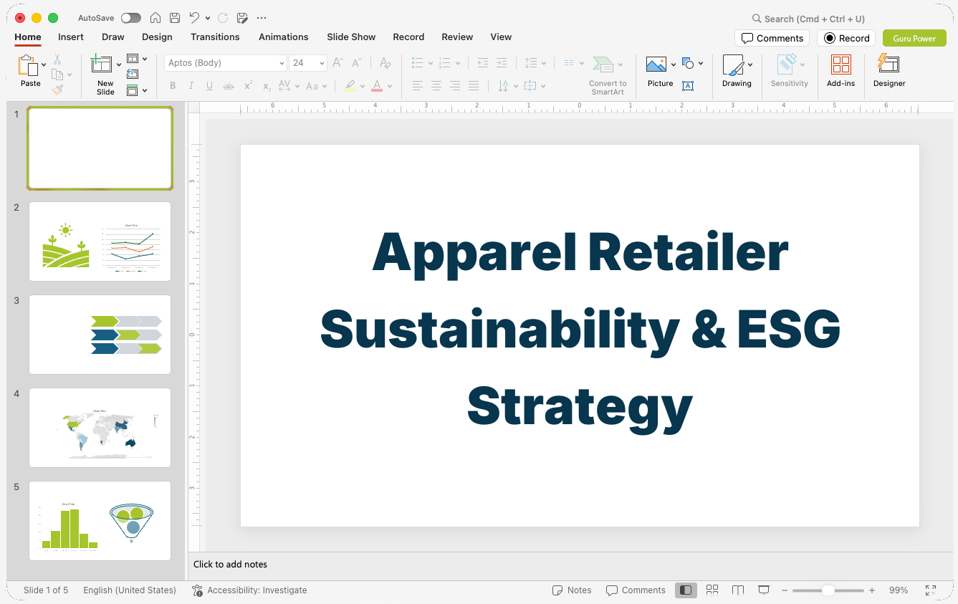Toggle Normal view button in status bar
The width and height of the screenshot is (958, 604).
(686, 590)
